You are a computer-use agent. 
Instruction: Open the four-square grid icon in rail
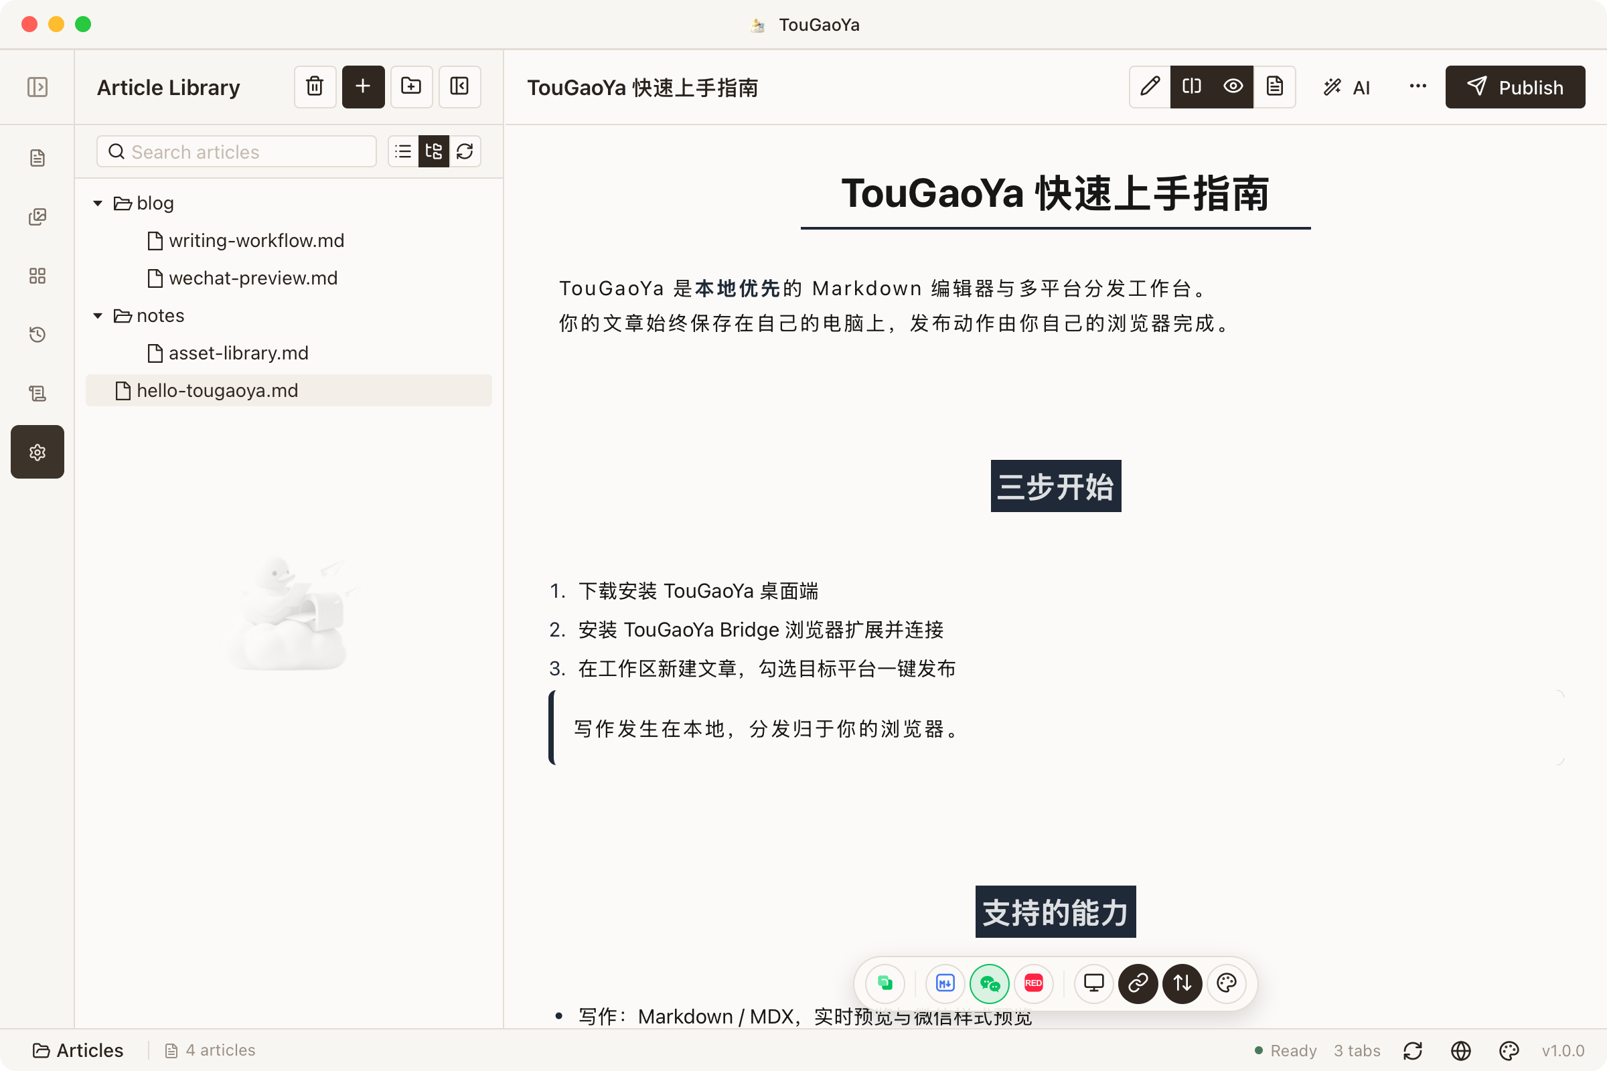click(x=37, y=276)
